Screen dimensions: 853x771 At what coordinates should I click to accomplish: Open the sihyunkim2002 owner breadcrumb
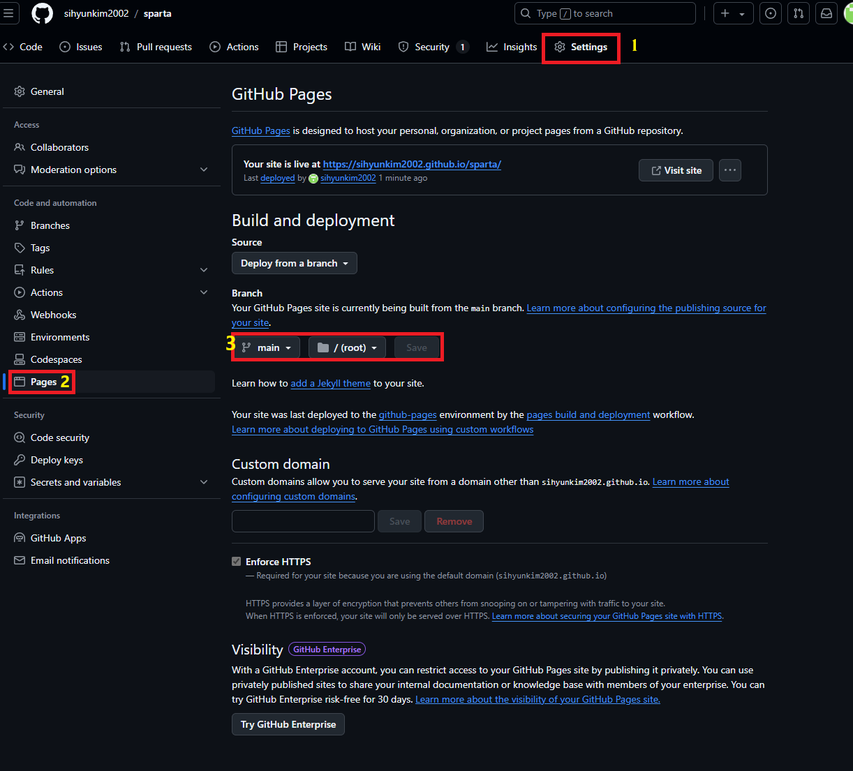point(96,13)
